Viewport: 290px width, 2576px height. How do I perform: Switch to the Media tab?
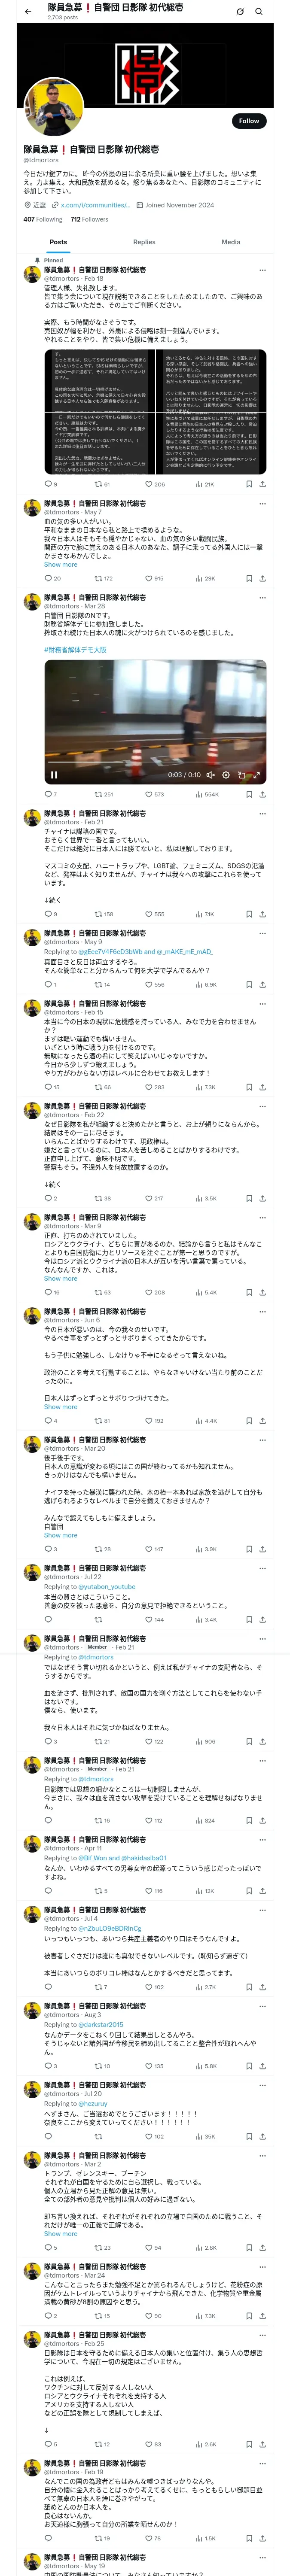(x=230, y=242)
